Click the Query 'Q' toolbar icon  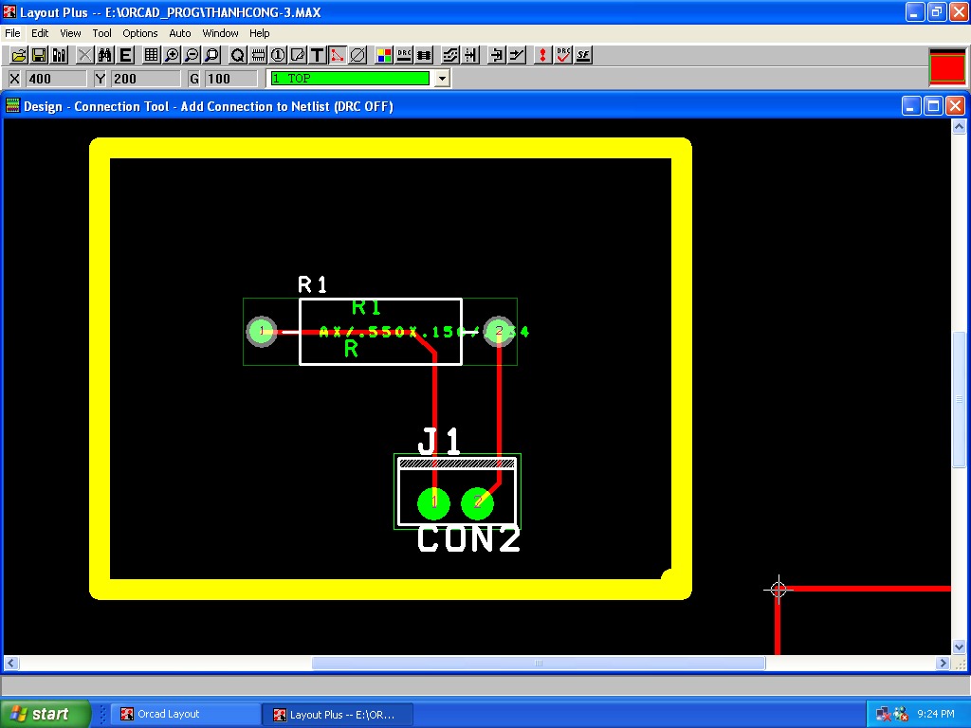pyautogui.click(x=238, y=56)
